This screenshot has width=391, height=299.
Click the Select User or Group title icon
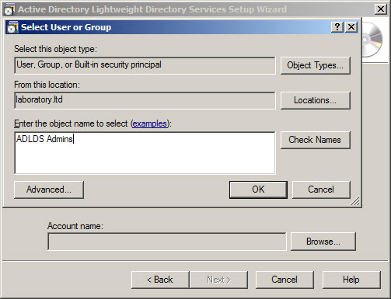[12, 27]
